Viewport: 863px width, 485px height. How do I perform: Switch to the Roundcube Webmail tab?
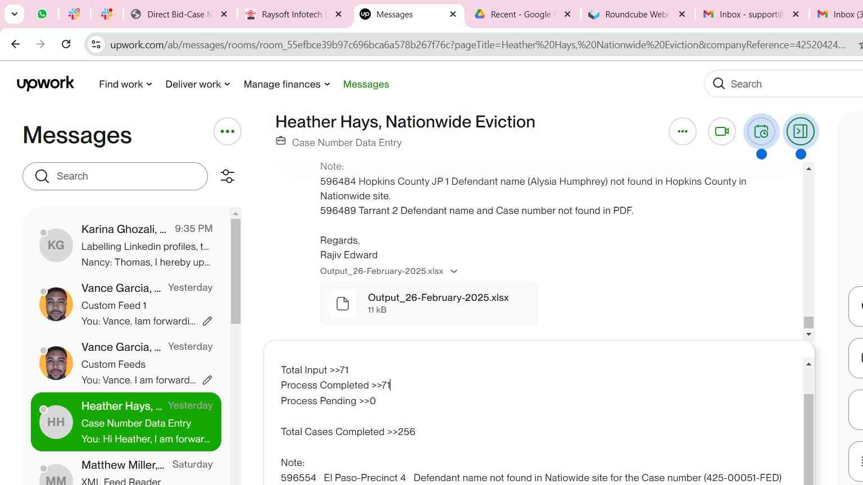[x=637, y=14]
